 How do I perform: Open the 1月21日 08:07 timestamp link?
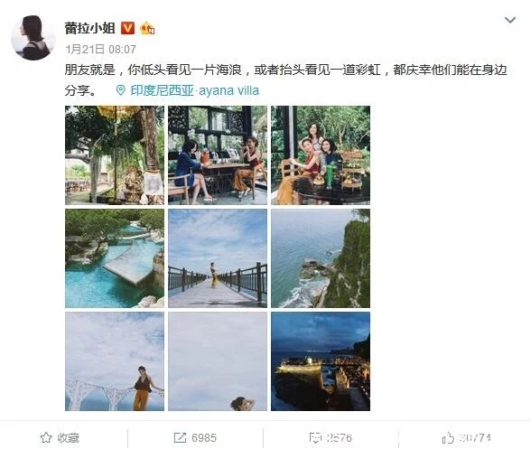click(100, 50)
